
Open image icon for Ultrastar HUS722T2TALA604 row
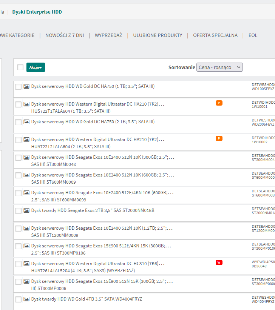click(26, 140)
